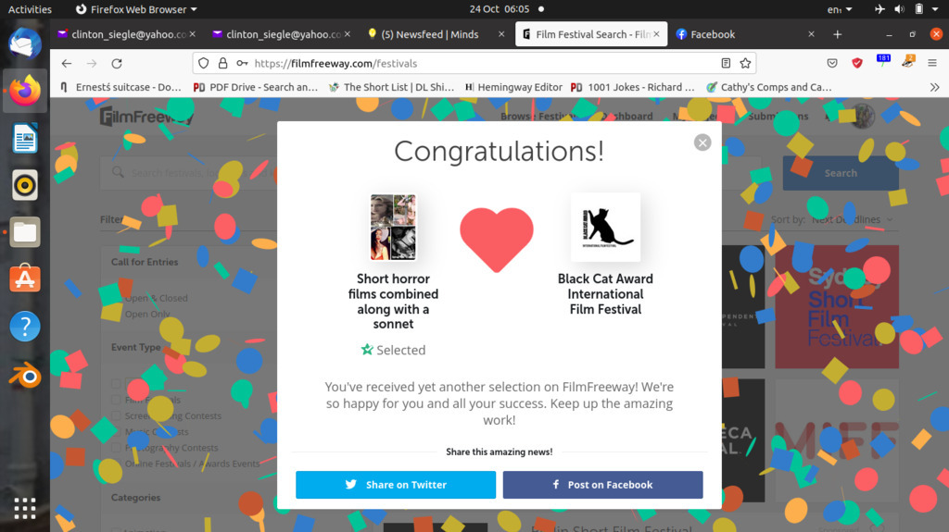This screenshot has height=532, width=949.
Task: Go back to the previous page
Action: coord(67,64)
